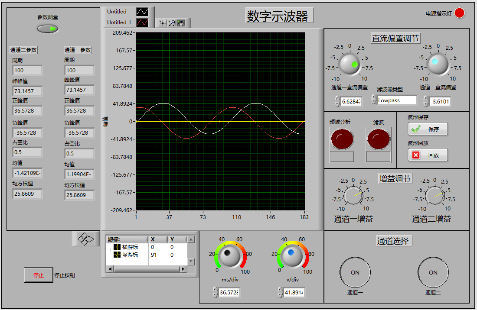Click the indicator box under 滤波 button
This screenshot has height=310, width=477.
point(379,157)
